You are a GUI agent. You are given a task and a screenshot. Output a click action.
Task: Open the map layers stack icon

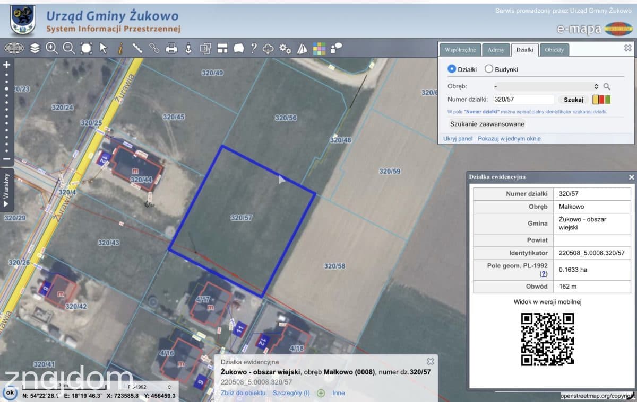[x=35, y=48]
